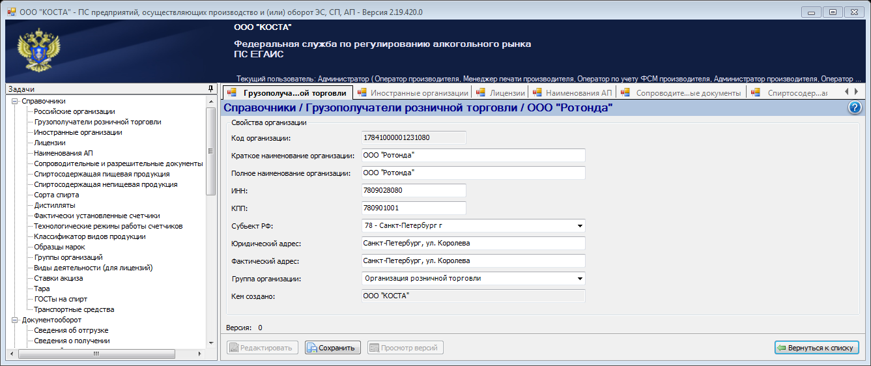The width and height of the screenshot is (871, 366).
Task: Click the application icon in the title bar
Action: pyautogui.click(x=11, y=12)
